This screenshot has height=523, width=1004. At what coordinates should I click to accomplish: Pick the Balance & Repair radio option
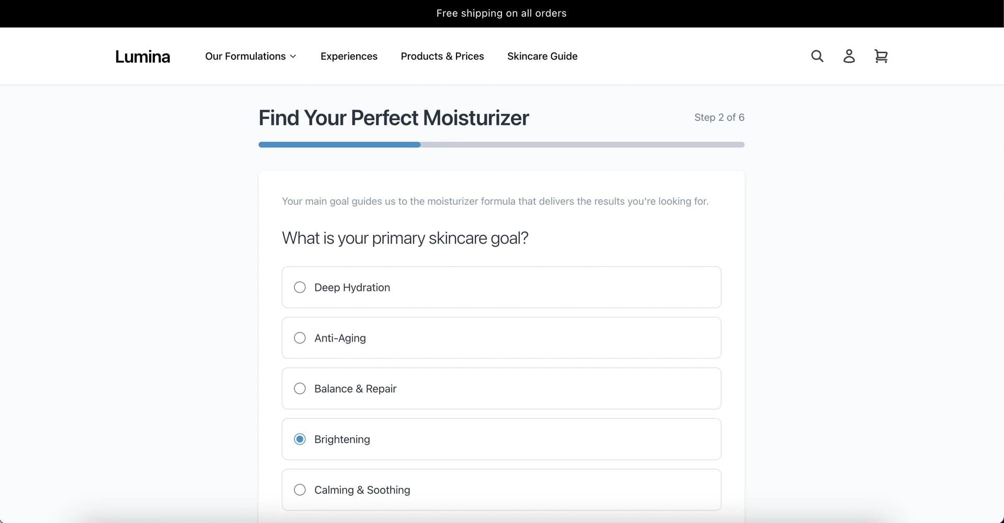coord(300,389)
